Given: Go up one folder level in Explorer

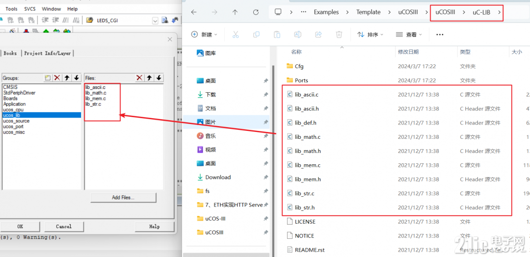Looking at the screenshot, I should pyautogui.click(x=235, y=12).
